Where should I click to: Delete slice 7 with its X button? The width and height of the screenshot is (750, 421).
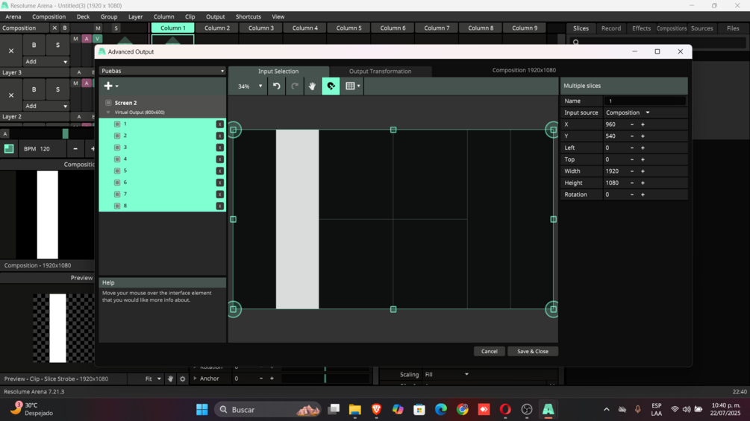coord(219,194)
